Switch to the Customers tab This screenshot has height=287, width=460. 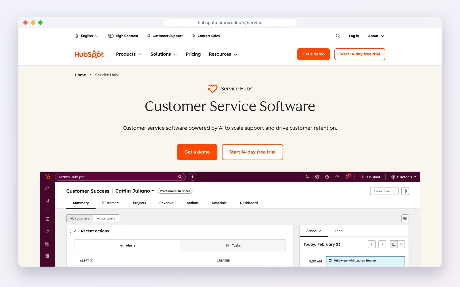click(111, 203)
